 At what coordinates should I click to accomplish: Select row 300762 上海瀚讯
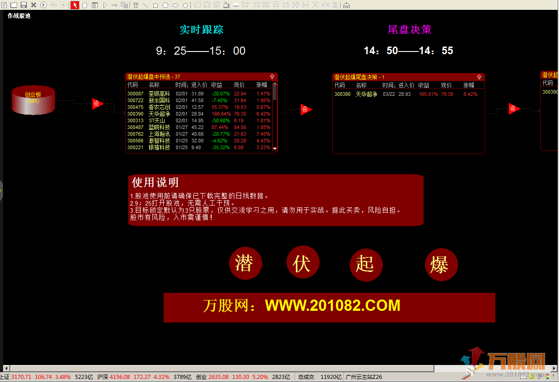(x=199, y=134)
